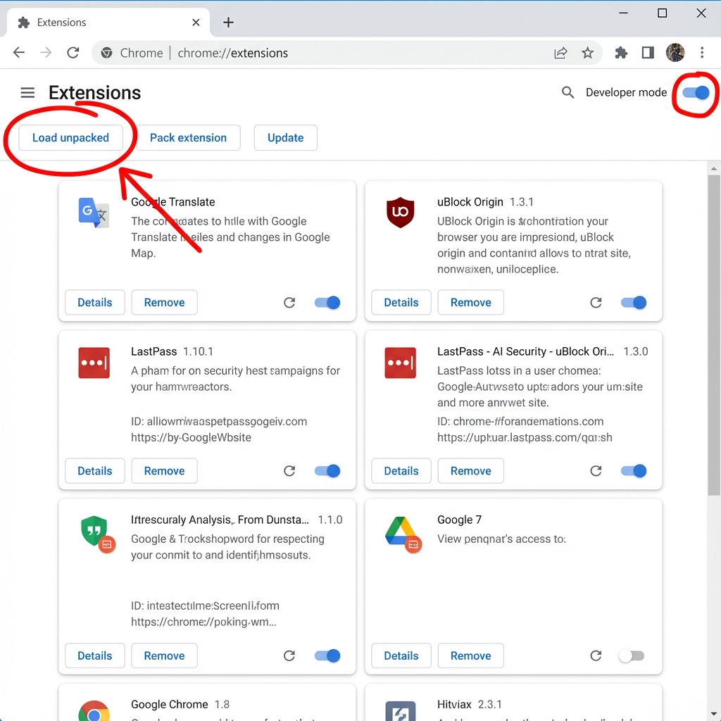Screen dimensions: 721x721
Task: Open Details for uBlock Origin
Action: 401,302
